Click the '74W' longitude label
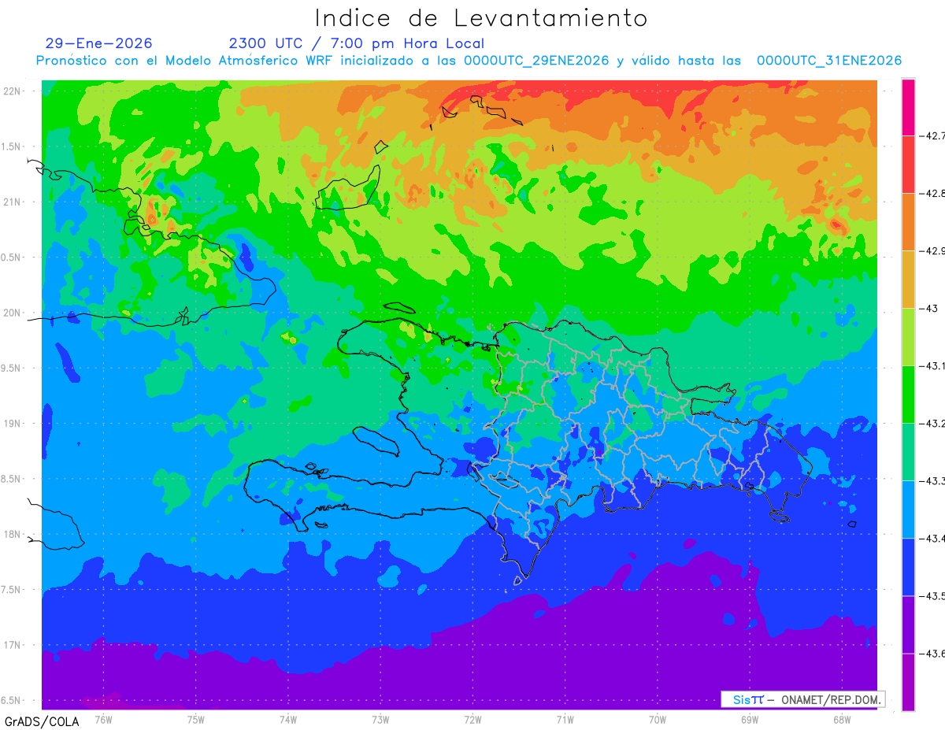This screenshot has width=945, height=730. click(x=288, y=719)
